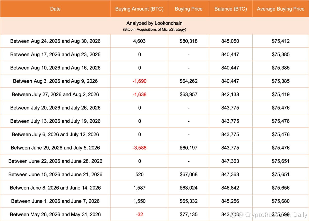The image size is (309, 221).
Task: Select date "Between June 8, 2026 and June 14, 2026"
Action: [x=55, y=188]
